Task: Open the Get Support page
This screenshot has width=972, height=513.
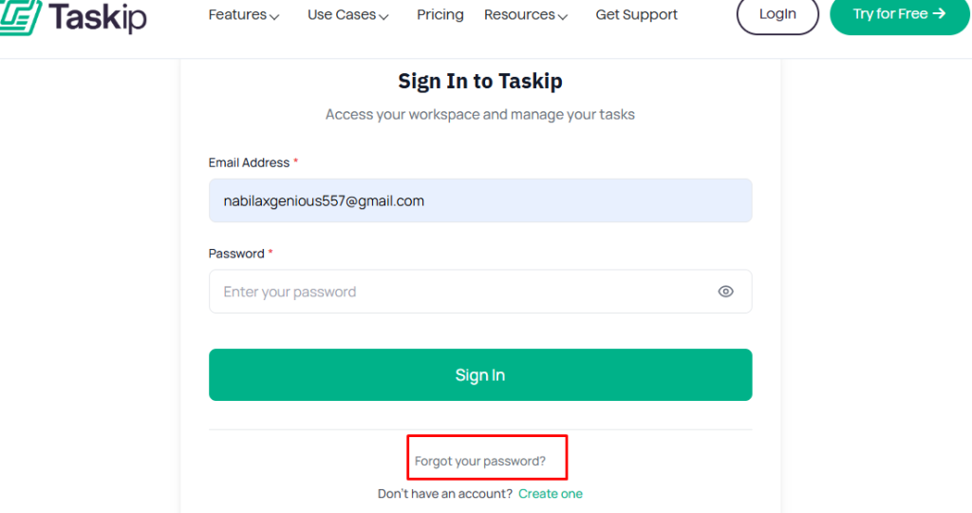Action: 636,15
